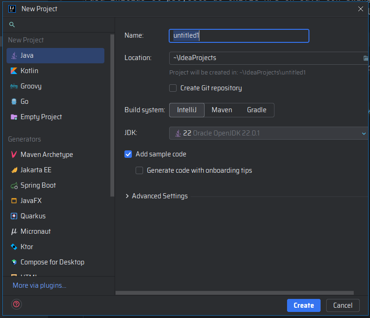The image size is (370, 318).
Task: Pick the Quarkus generator icon
Action: pyautogui.click(x=13, y=216)
